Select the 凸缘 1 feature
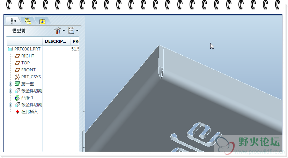 point(27,97)
